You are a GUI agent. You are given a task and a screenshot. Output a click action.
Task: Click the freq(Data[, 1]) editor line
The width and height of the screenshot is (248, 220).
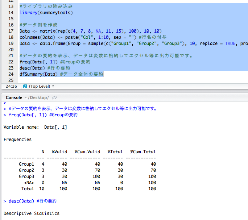[55, 62]
